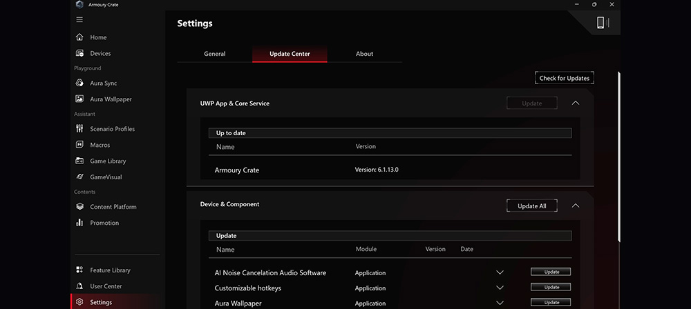Open Content Platform label

click(113, 207)
